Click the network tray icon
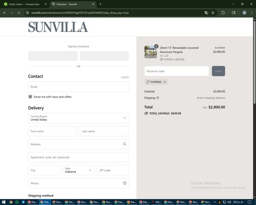Viewport: 256px width, 205px height. (224, 202)
